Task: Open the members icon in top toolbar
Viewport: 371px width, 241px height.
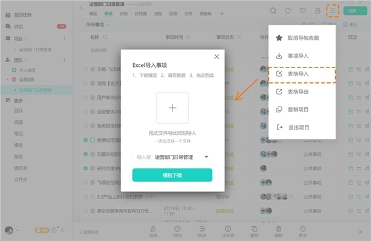Action: pyautogui.click(x=318, y=11)
